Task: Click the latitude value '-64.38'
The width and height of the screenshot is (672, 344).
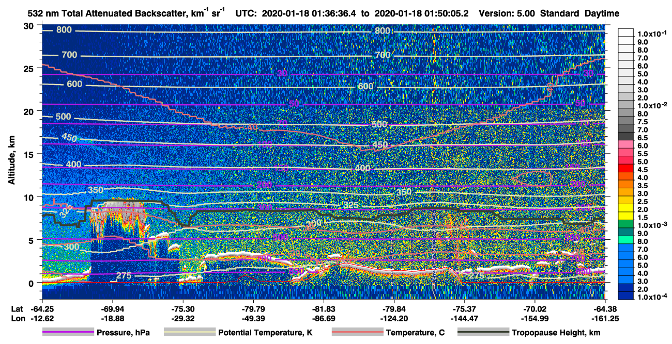Action: pos(605,309)
